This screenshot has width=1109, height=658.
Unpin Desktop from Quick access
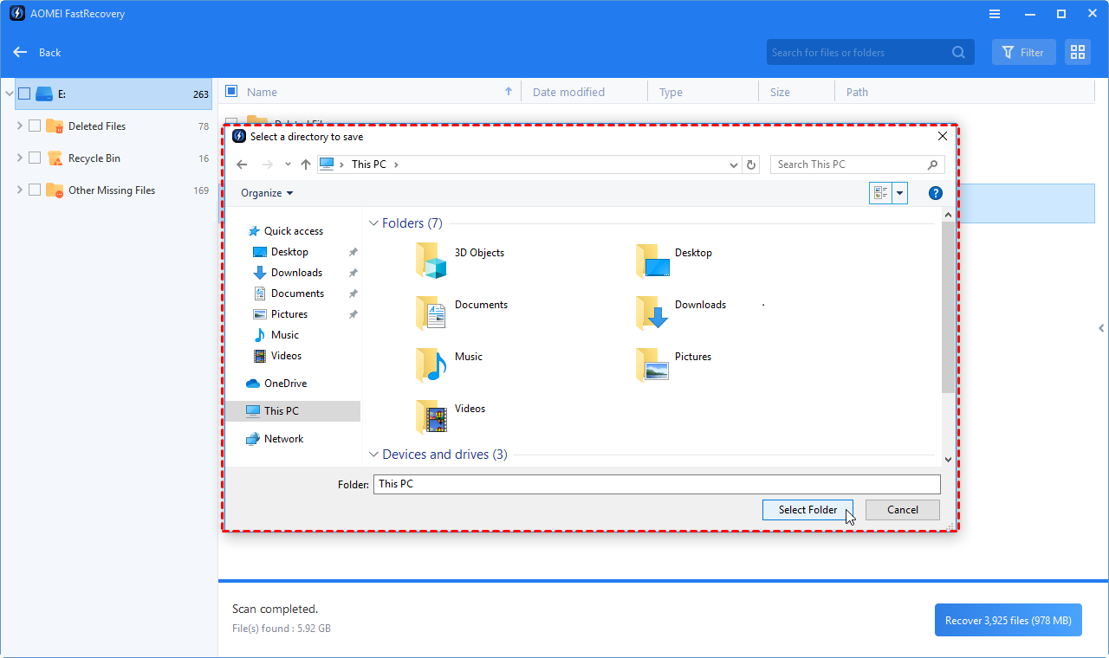pyautogui.click(x=353, y=251)
